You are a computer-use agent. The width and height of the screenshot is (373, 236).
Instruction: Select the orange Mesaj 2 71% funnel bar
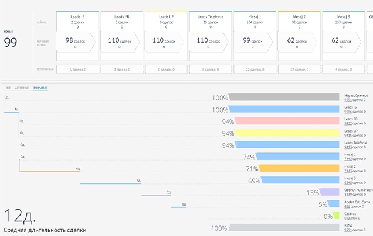coord(299,169)
